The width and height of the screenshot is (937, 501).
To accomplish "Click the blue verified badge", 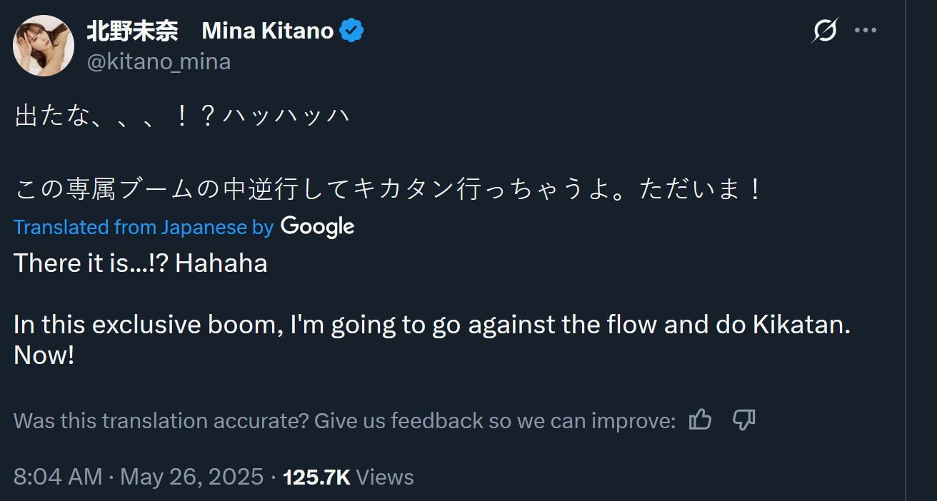I will (x=351, y=31).
